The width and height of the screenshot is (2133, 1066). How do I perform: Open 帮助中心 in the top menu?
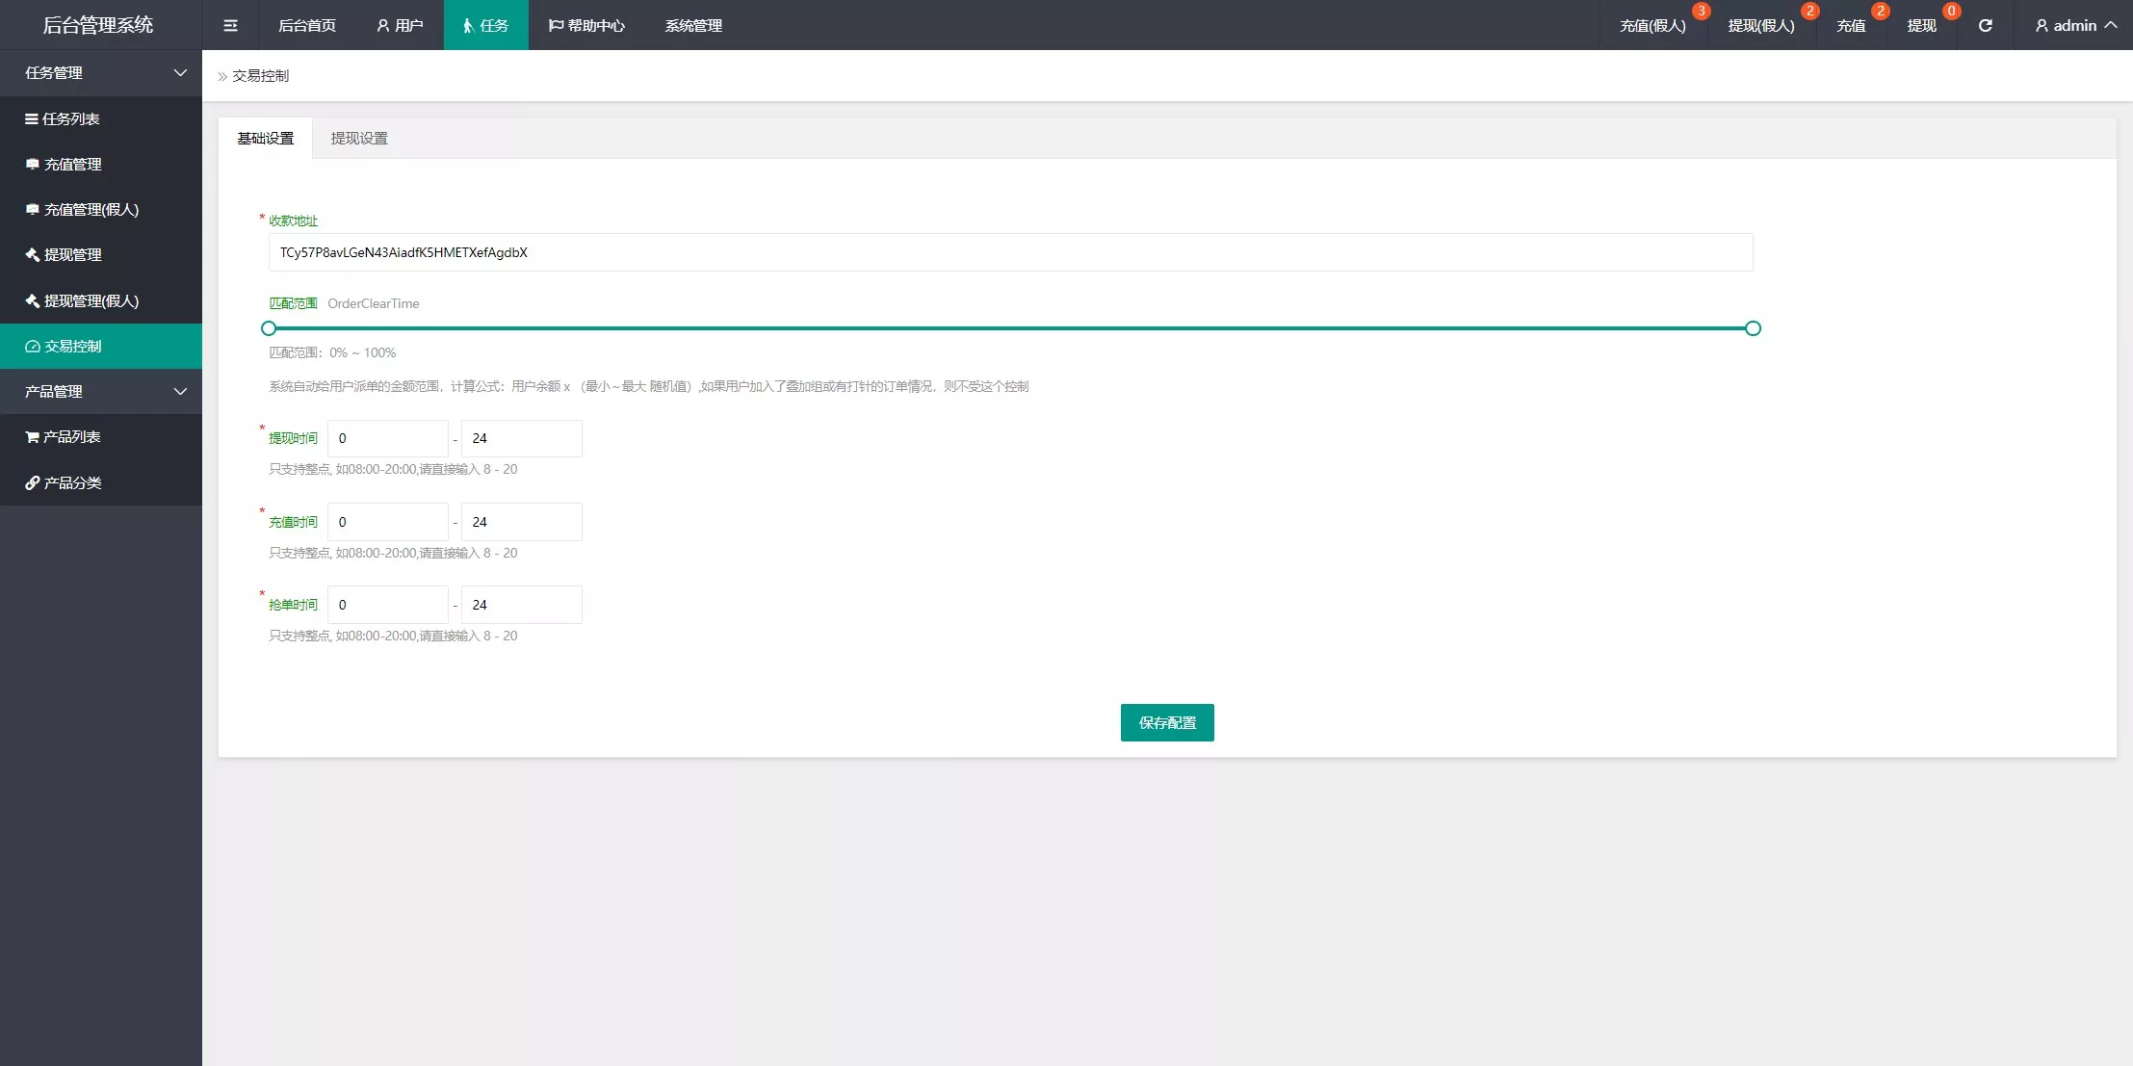(x=586, y=25)
